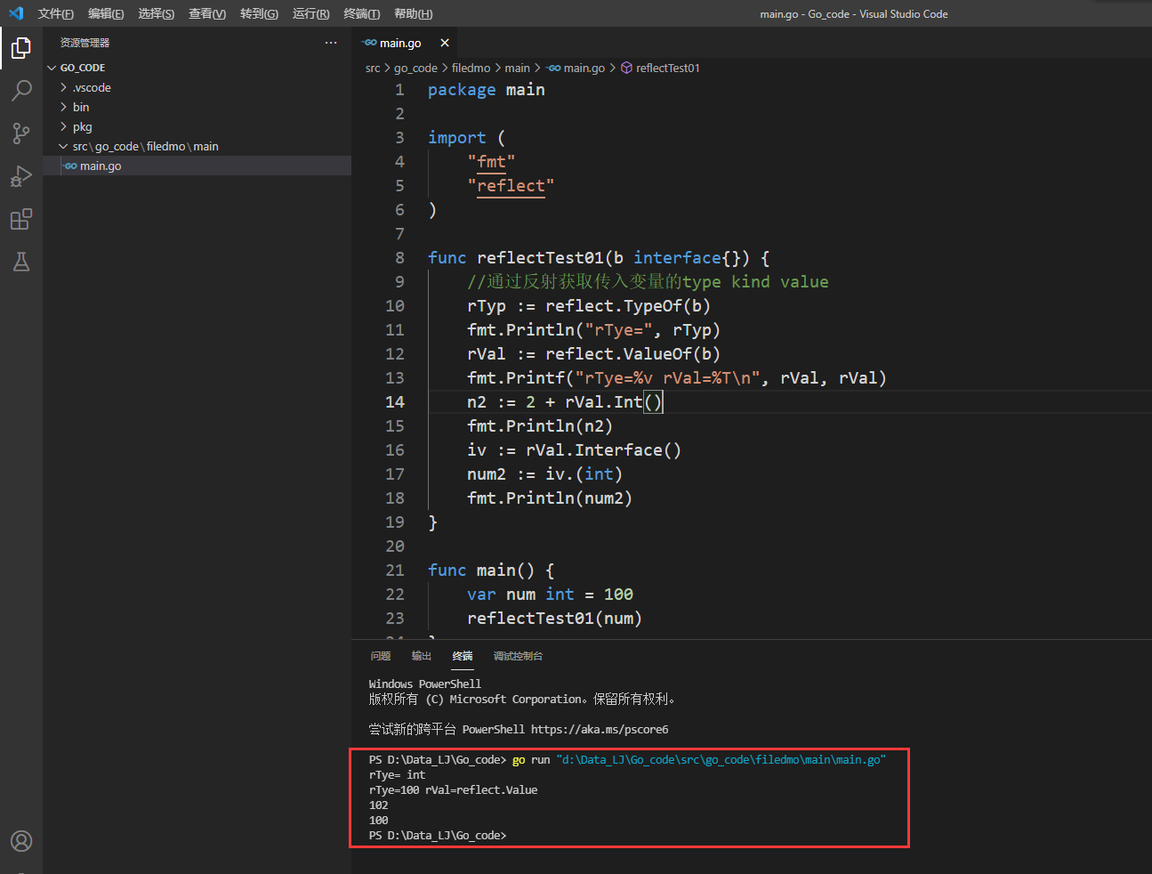The width and height of the screenshot is (1152, 874).
Task: Switch to the 问题 panel tab
Action: click(381, 656)
